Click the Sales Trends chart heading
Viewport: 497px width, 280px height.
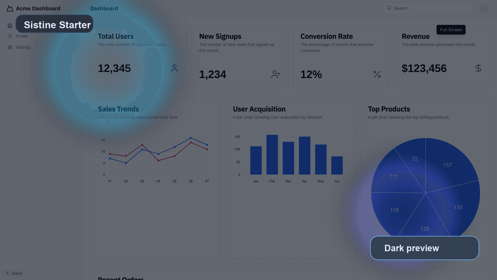click(x=118, y=109)
